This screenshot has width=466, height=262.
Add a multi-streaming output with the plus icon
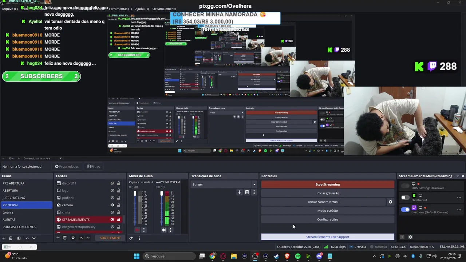[x=402, y=237]
